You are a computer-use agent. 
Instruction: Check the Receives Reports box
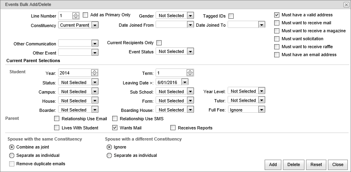(173, 128)
